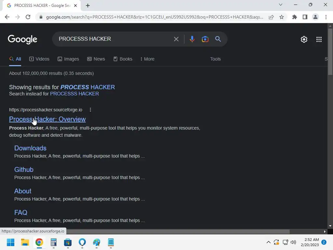
Task: Open a new browser tab
Action: (88, 6)
